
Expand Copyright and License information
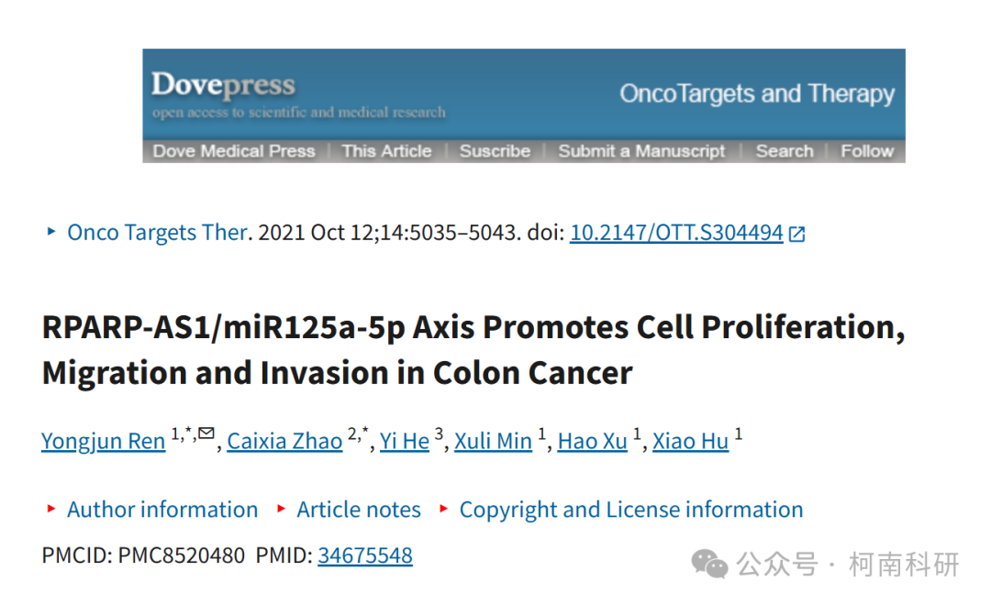point(630,510)
